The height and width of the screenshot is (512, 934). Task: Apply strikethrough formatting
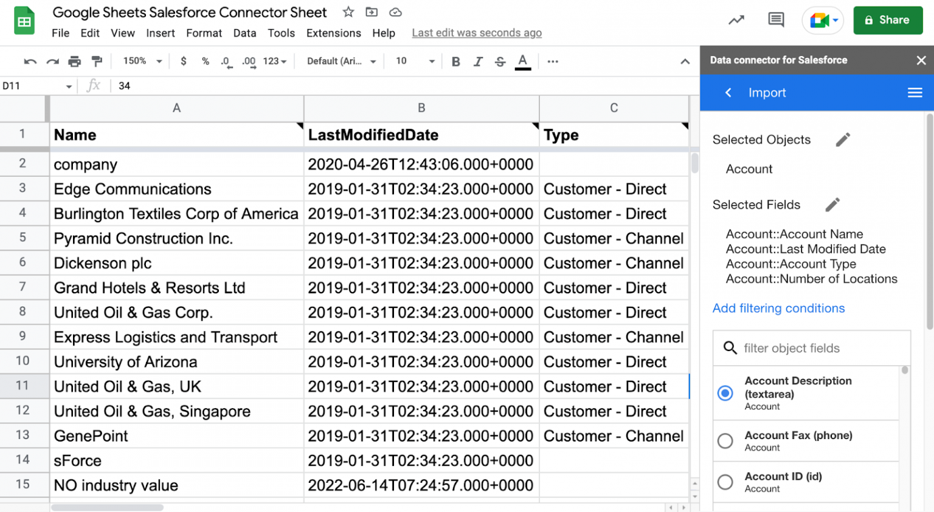pyautogui.click(x=500, y=61)
